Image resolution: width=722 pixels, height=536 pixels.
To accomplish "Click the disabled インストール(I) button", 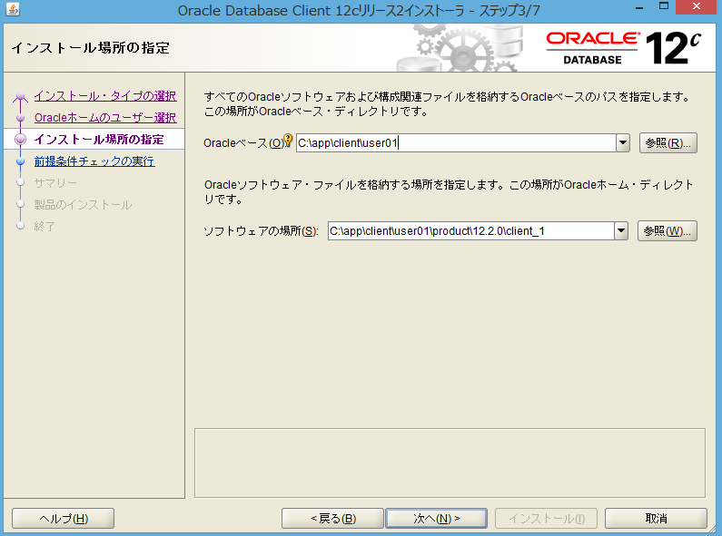I will point(546,519).
